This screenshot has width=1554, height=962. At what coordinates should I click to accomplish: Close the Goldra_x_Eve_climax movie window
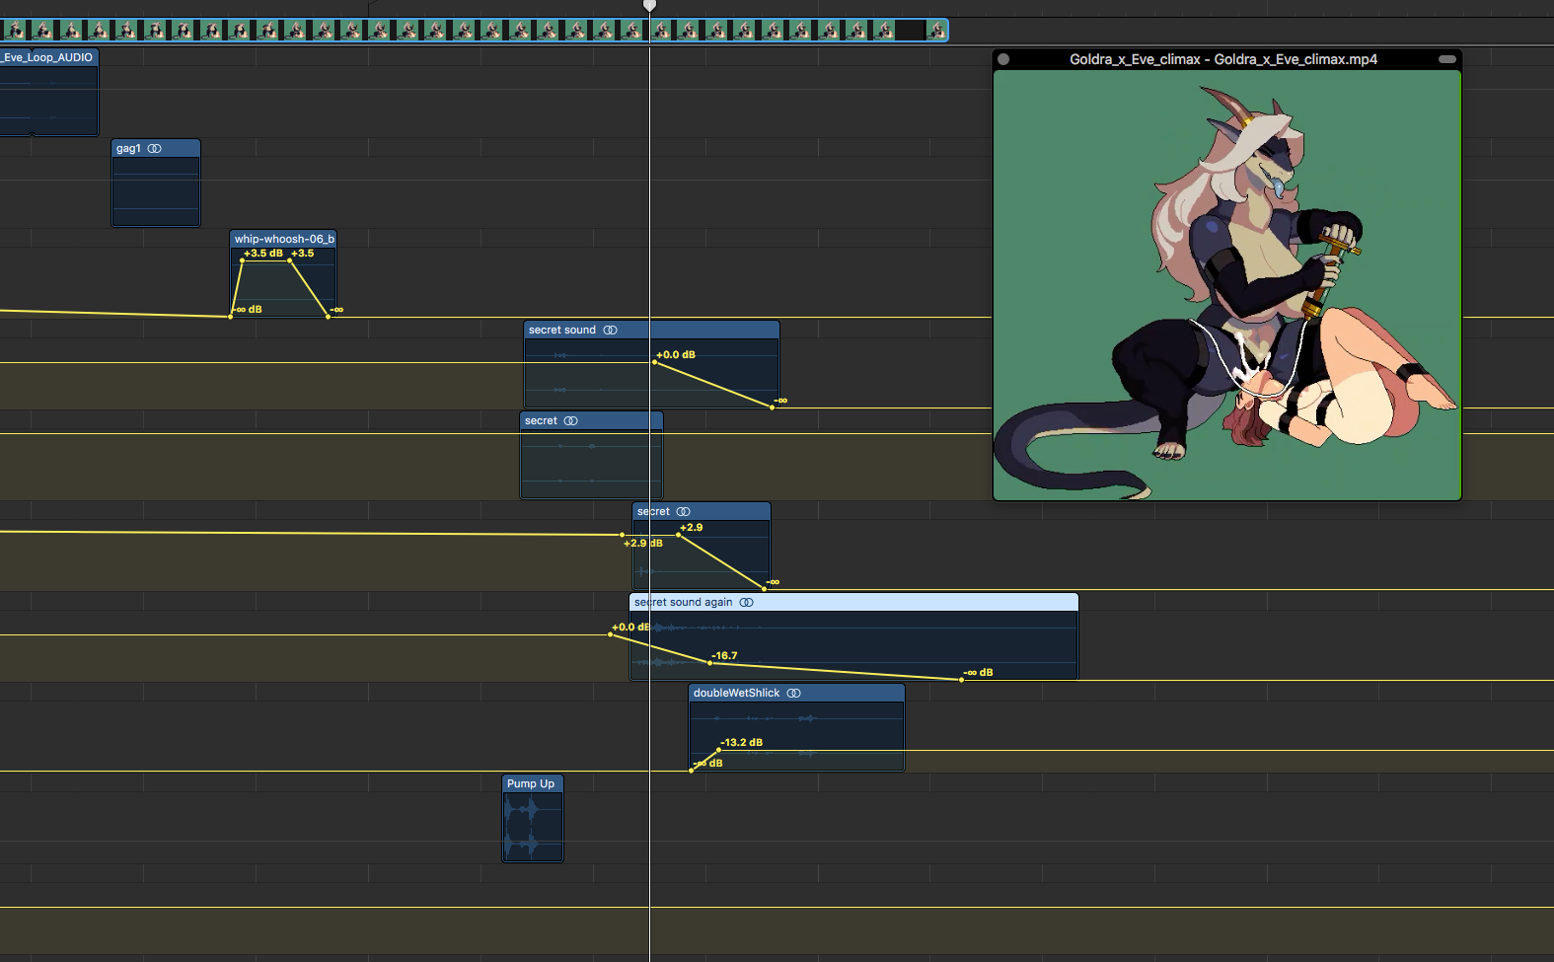pyautogui.click(x=1003, y=59)
